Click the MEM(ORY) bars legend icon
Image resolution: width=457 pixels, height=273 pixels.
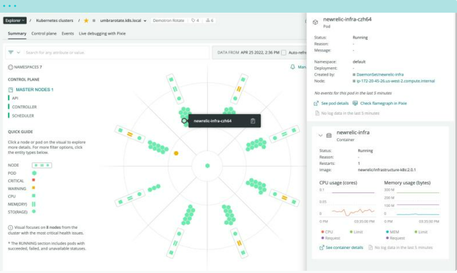34,204
